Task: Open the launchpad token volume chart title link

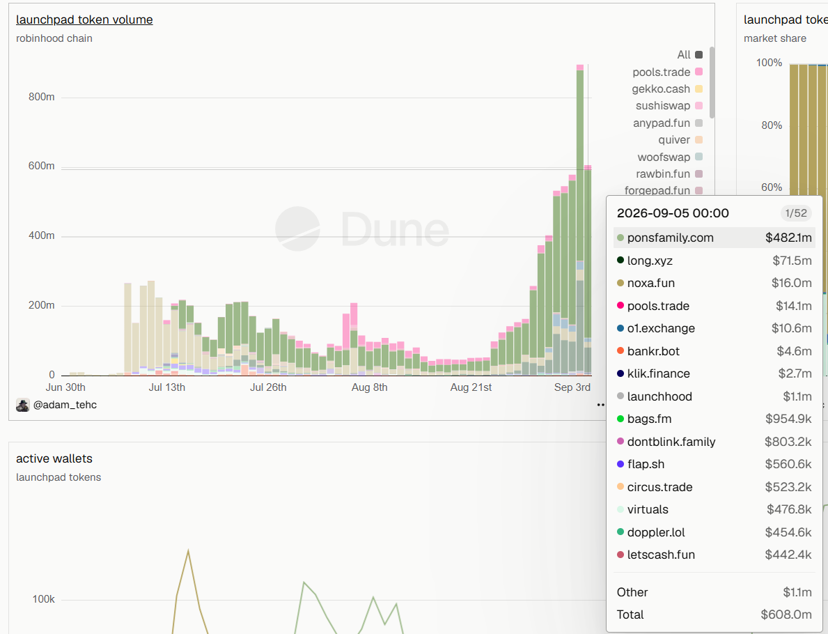Action: tap(84, 20)
